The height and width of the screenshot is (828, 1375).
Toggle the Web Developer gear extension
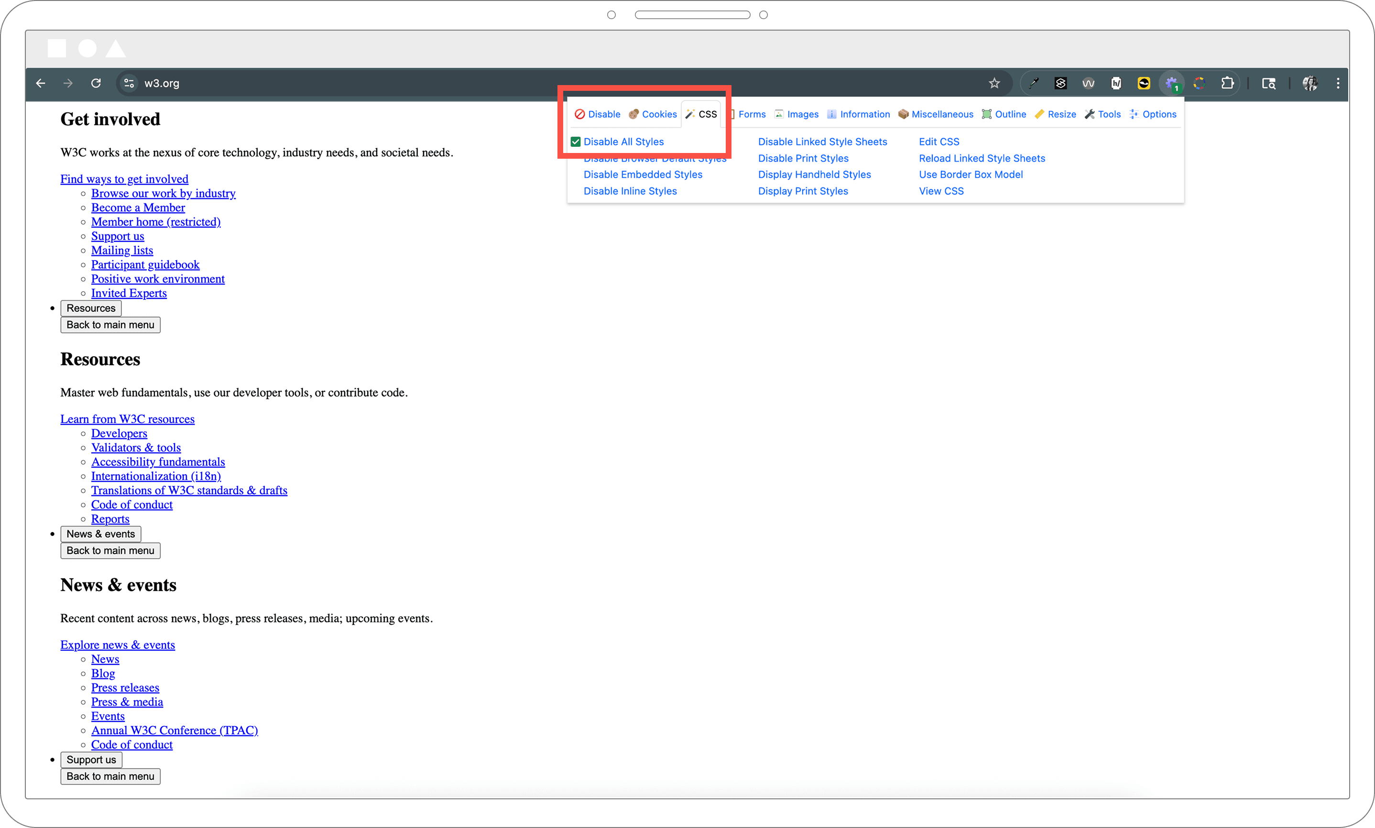pyautogui.click(x=1171, y=83)
